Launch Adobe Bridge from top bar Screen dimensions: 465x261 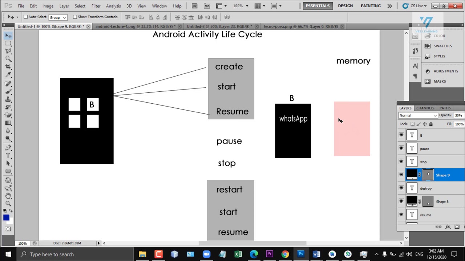point(195,6)
